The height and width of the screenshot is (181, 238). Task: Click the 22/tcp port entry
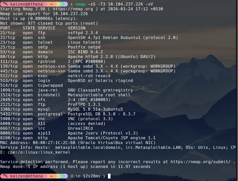(x=8, y=37)
